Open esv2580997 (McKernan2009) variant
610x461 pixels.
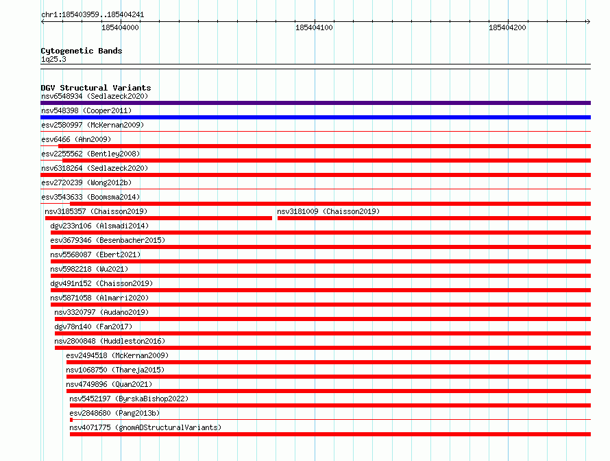(93, 125)
